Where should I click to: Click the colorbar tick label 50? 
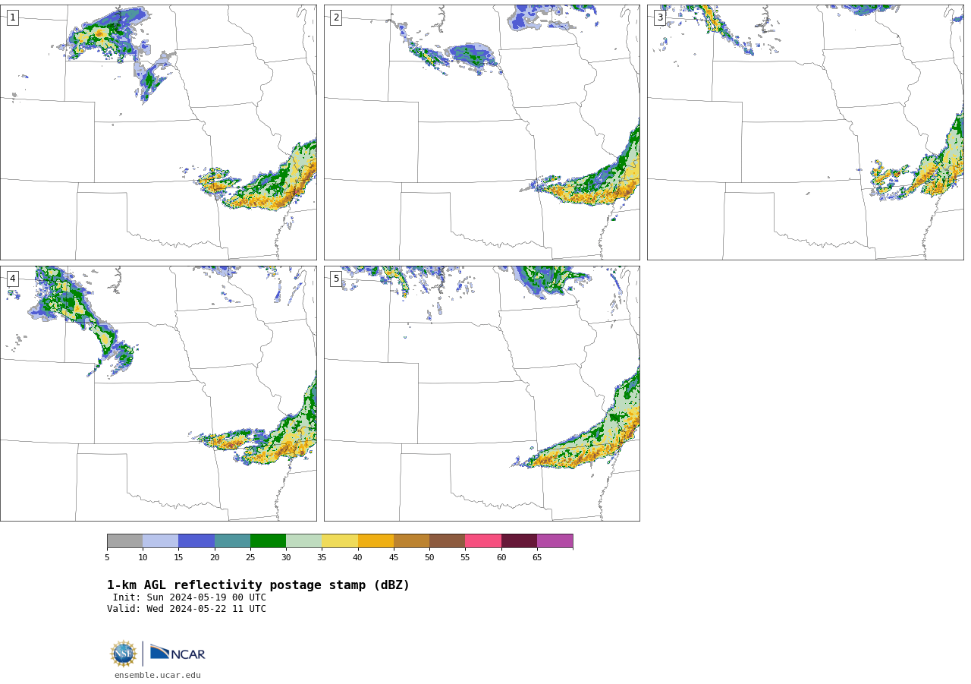(x=429, y=558)
